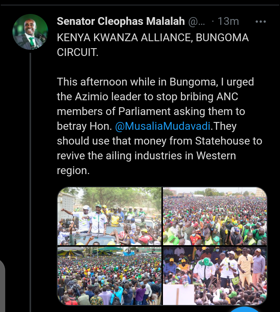Tap the tweet paragraph about Bungoma afternoon
Viewport: 280px width, 312px height.
click(x=159, y=126)
